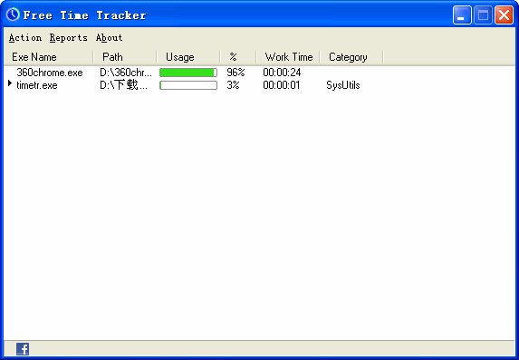The width and height of the screenshot is (519, 360).
Task: Open the Action menu
Action: 25,38
